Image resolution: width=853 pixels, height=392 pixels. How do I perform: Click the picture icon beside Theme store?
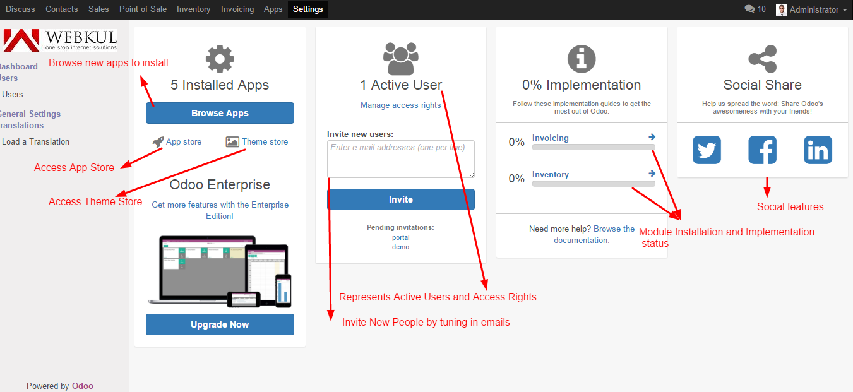tap(232, 142)
